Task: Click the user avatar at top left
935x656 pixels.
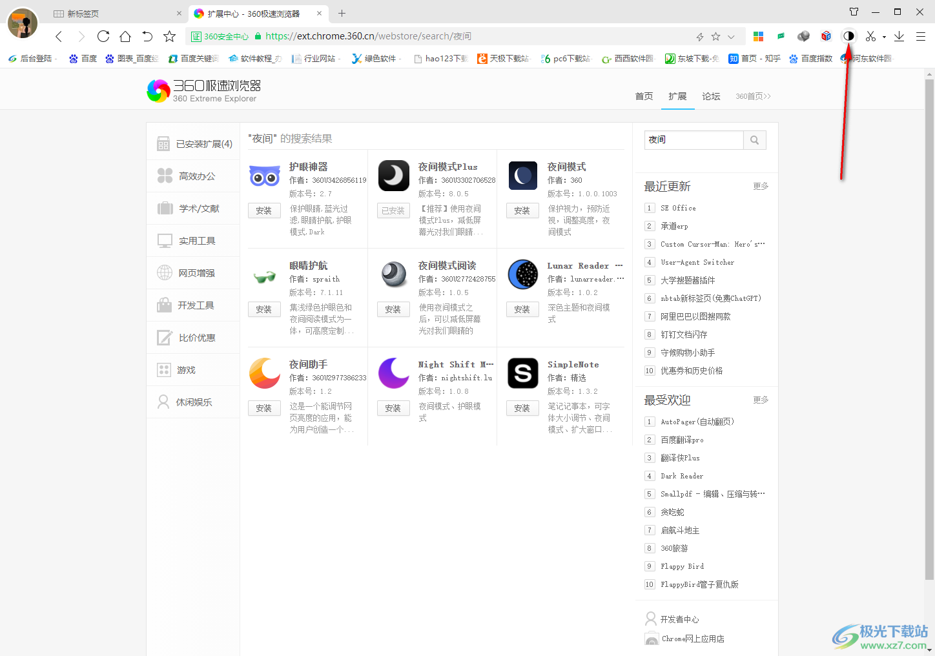Action: [23, 23]
